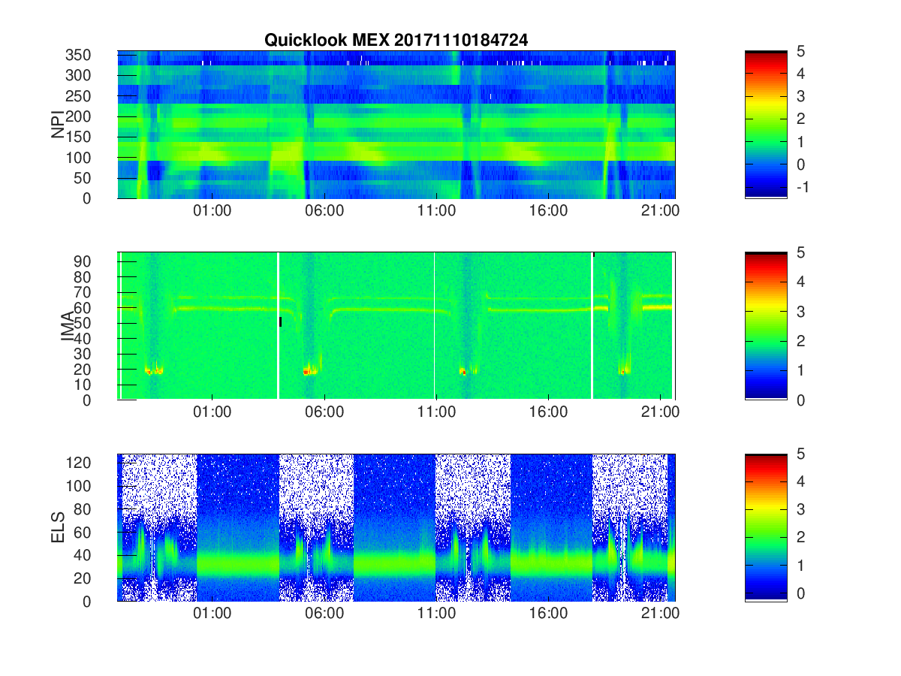
Task: Click the 06:00 label under ELS panel
Action: pos(324,615)
